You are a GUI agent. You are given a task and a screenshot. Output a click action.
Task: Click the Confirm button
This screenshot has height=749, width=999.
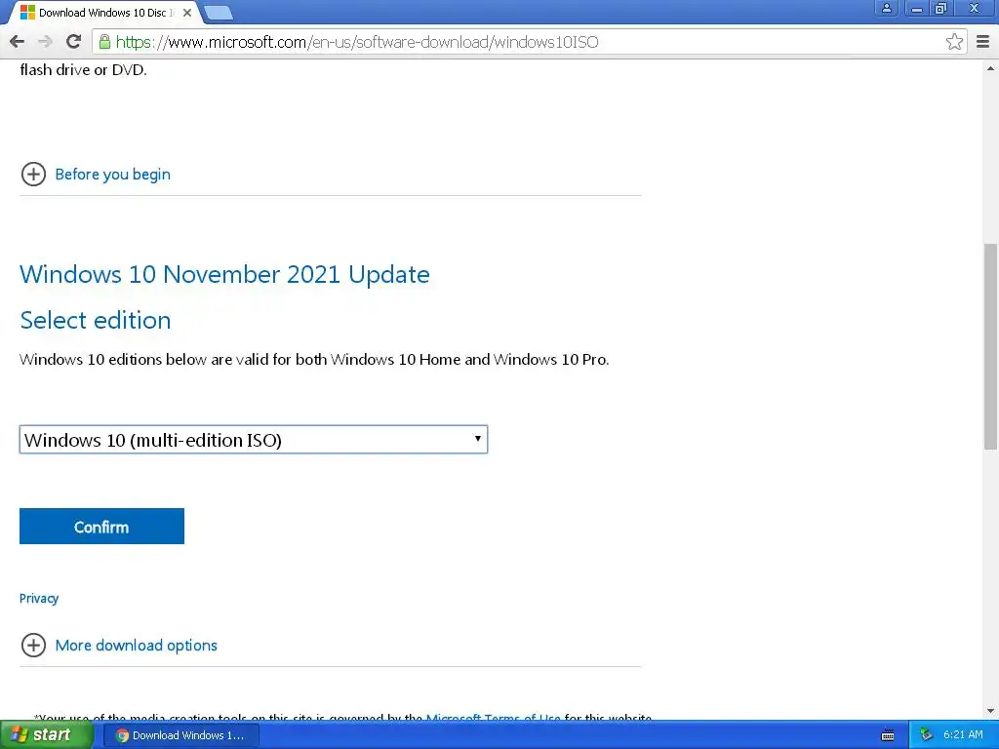coord(101,526)
